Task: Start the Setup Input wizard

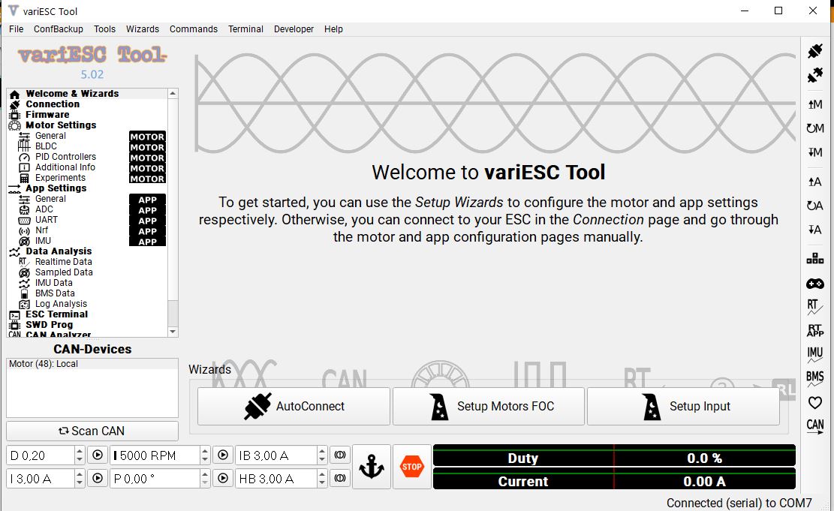Action: [683, 406]
